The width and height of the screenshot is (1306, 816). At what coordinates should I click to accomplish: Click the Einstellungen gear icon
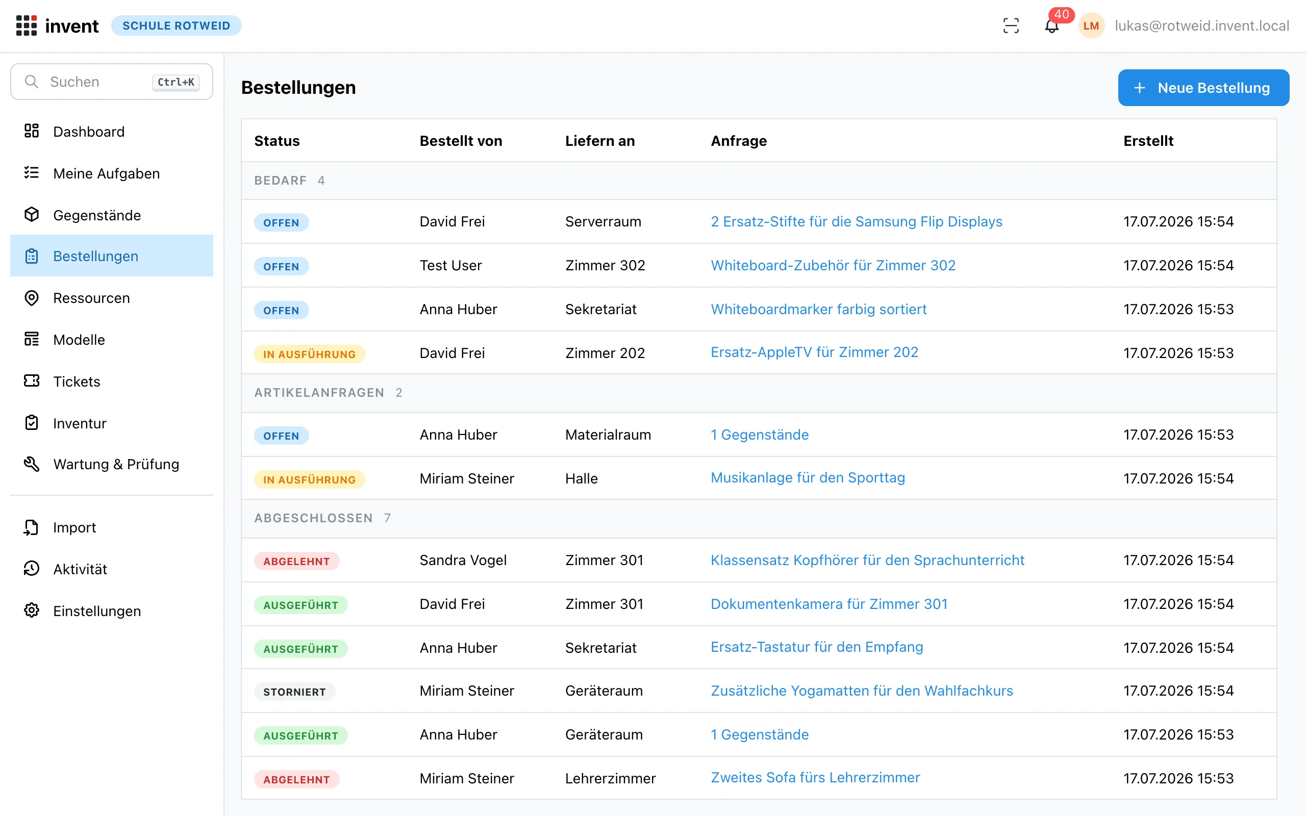(32, 610)
